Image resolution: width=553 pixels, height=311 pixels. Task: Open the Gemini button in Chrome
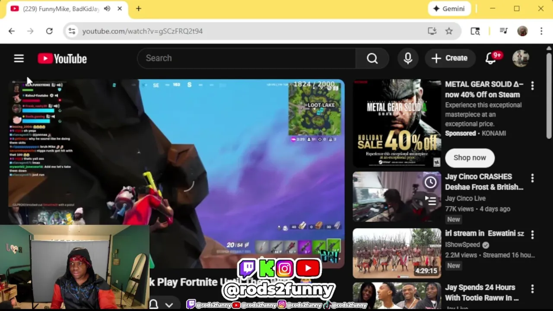coord(449,9)
